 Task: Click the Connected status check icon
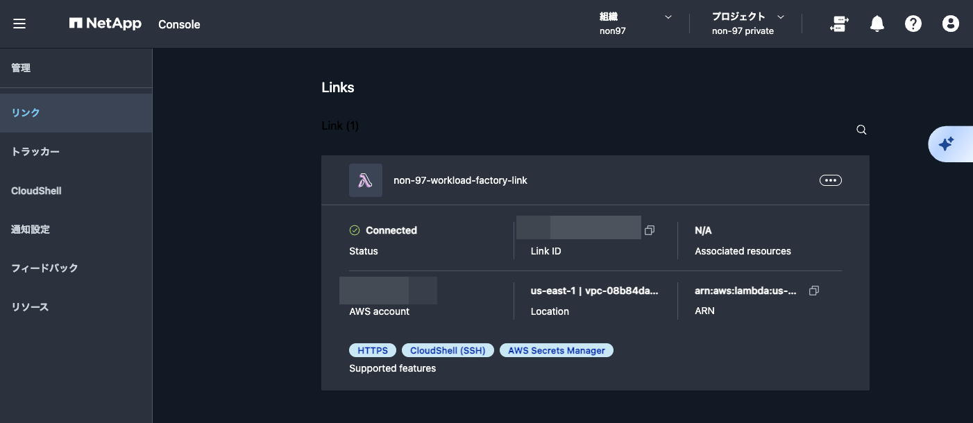(355, 230)
